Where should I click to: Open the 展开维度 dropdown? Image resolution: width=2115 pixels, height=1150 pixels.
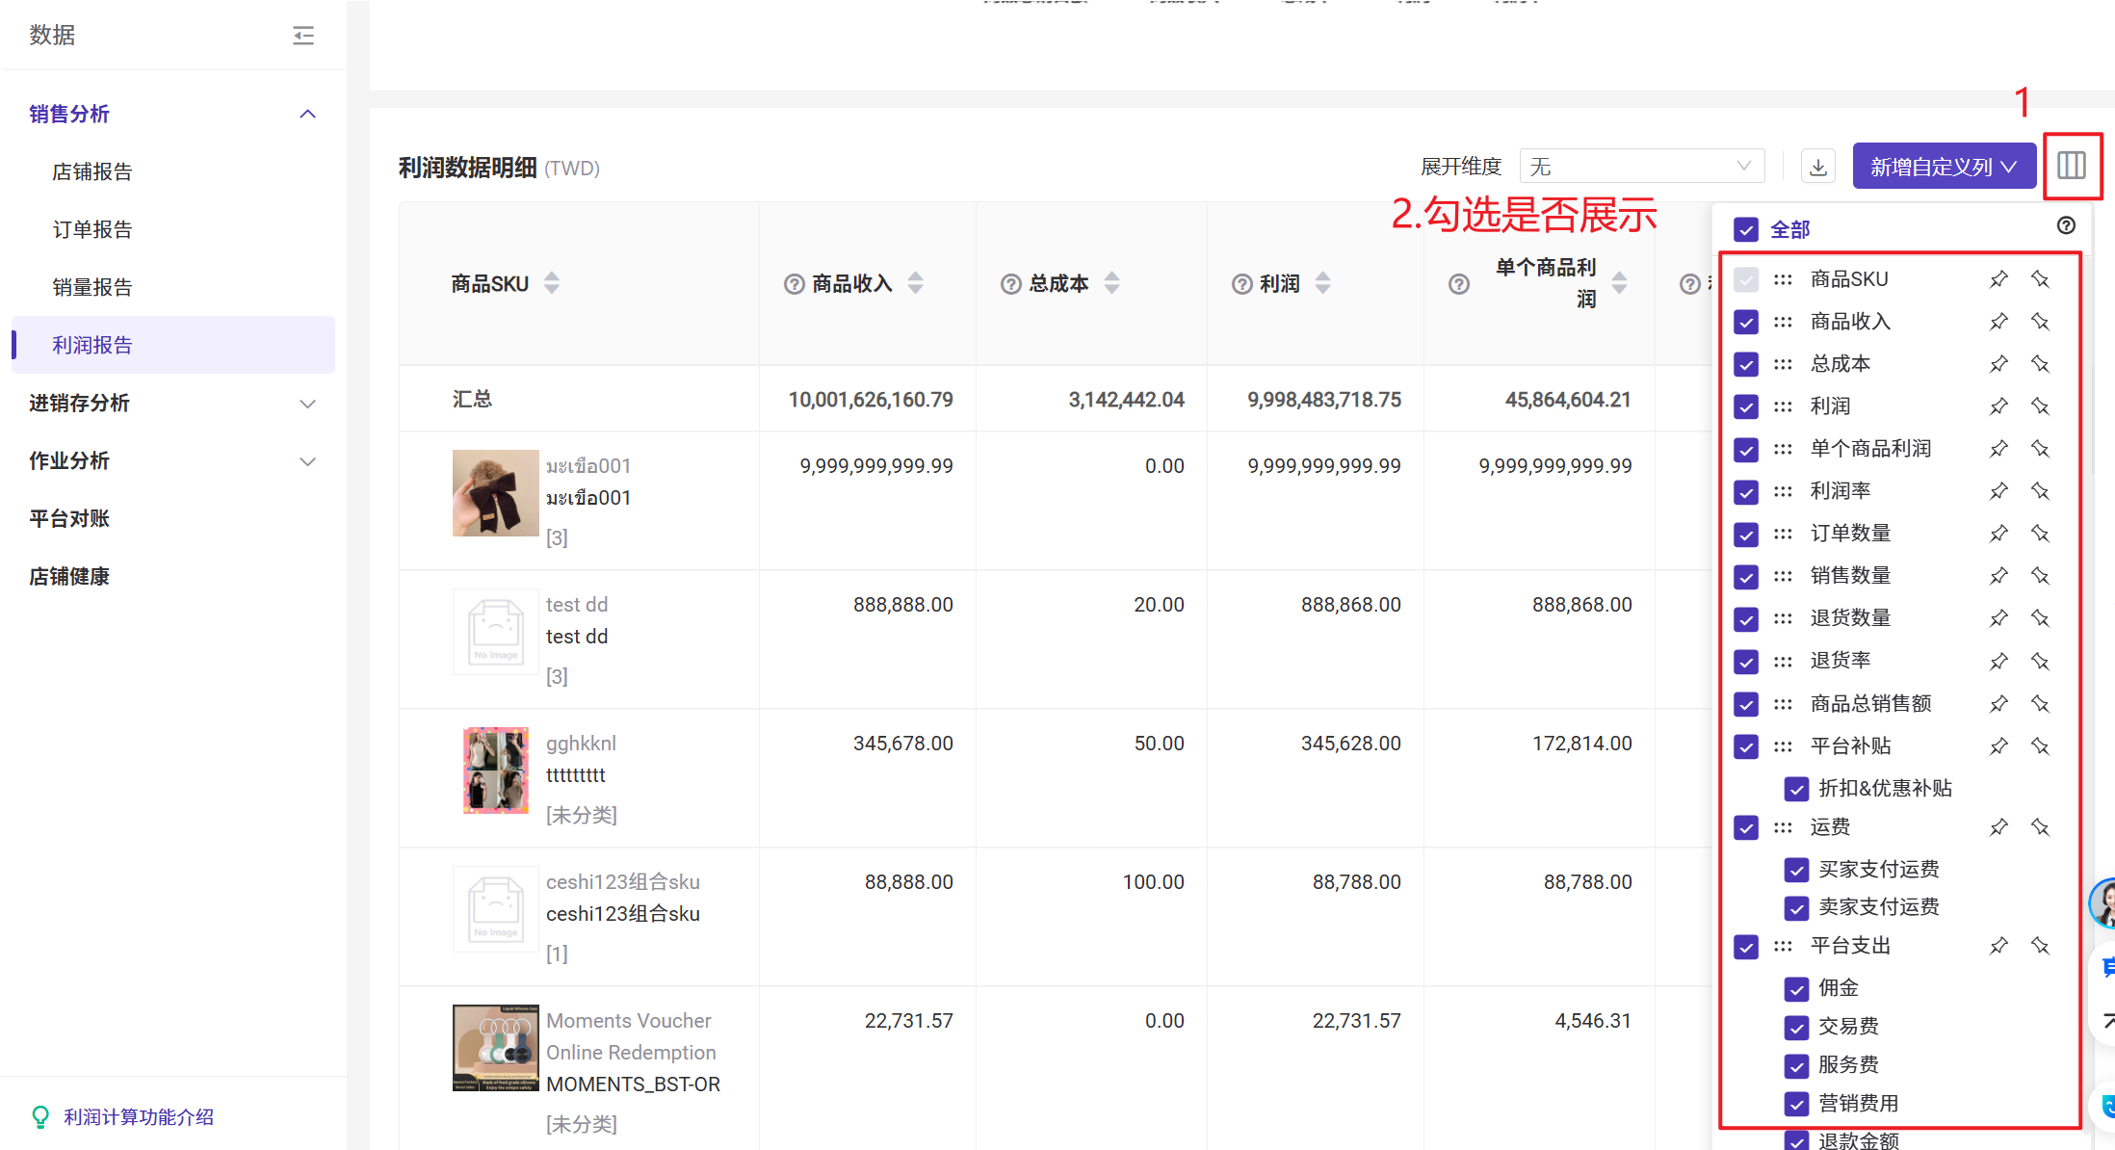pyautogui.click(x=1641, y=167)
